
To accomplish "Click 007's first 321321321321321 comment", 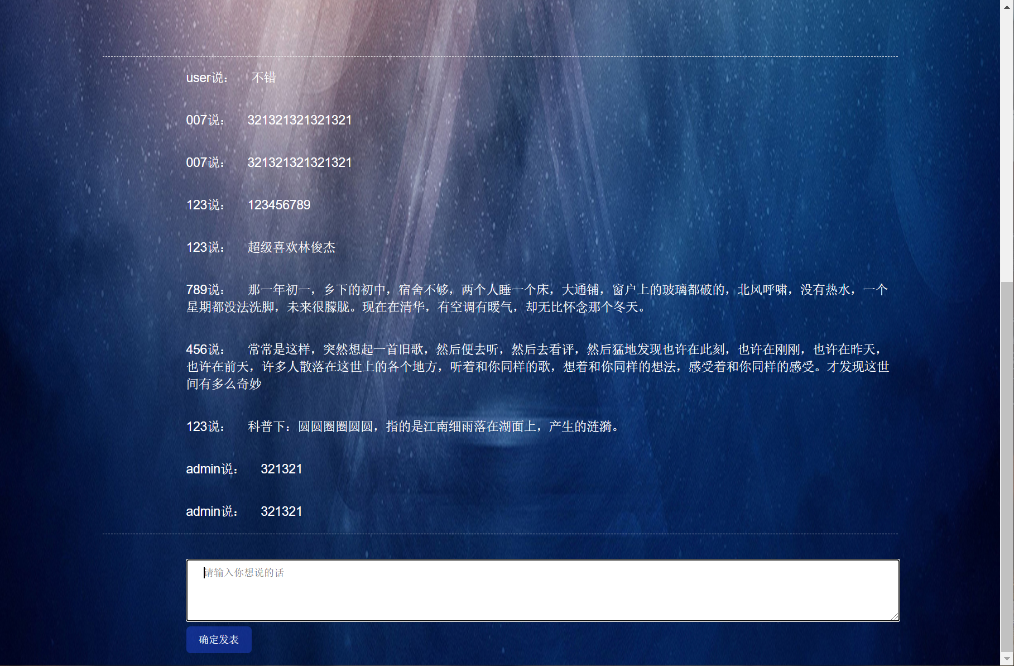I will 299,120.
